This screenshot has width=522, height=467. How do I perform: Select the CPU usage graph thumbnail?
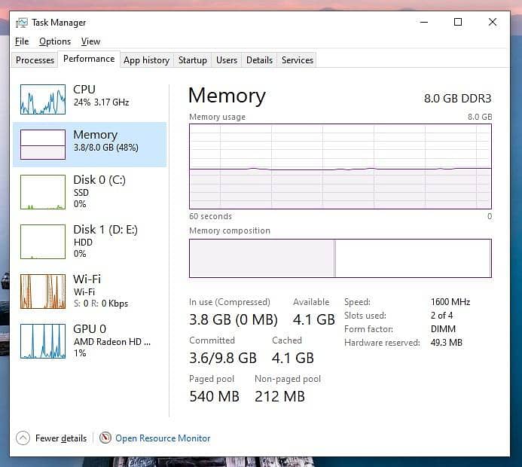point(43,99)
